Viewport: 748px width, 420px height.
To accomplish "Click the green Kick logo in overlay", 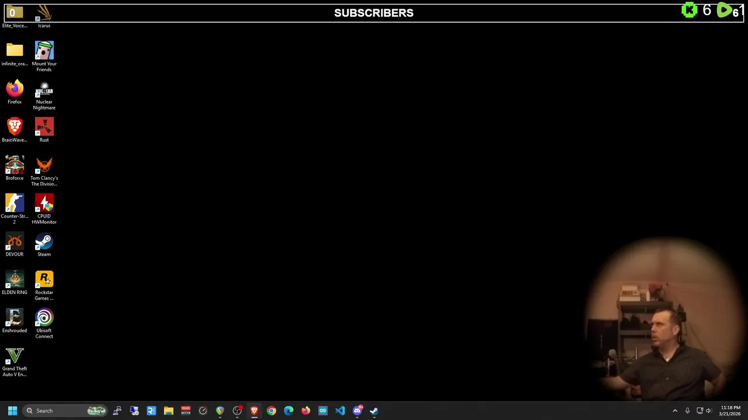I will coord(690,10).
